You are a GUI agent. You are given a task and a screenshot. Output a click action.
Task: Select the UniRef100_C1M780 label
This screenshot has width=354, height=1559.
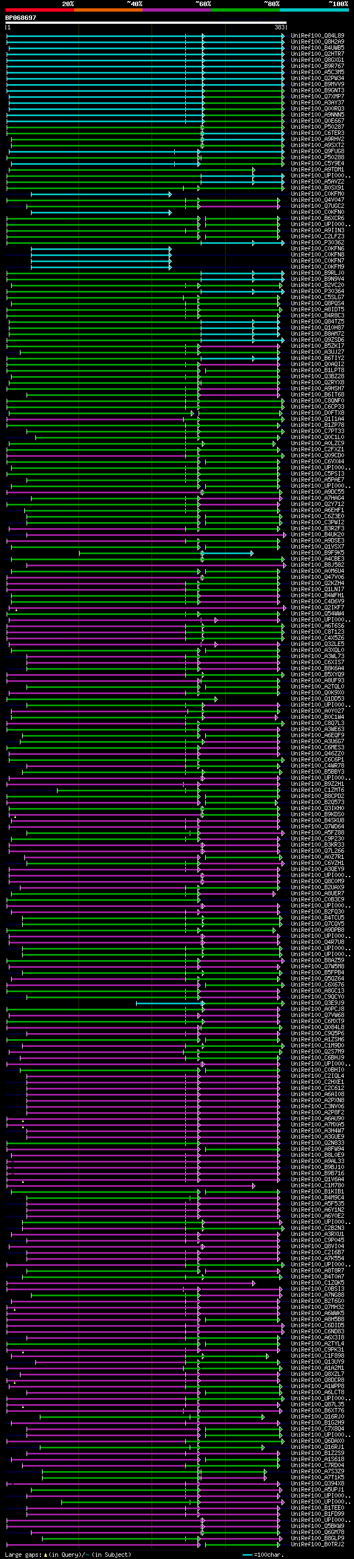pyautogui.click(x=317, y=1186)
